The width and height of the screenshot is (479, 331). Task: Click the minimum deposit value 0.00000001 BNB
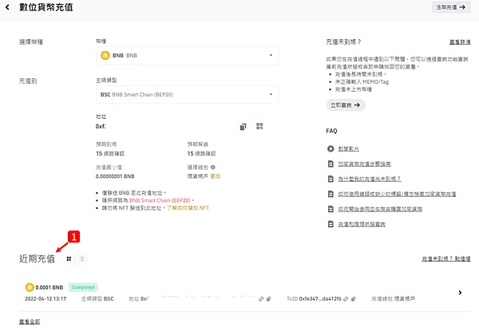[x=115, y=176]
